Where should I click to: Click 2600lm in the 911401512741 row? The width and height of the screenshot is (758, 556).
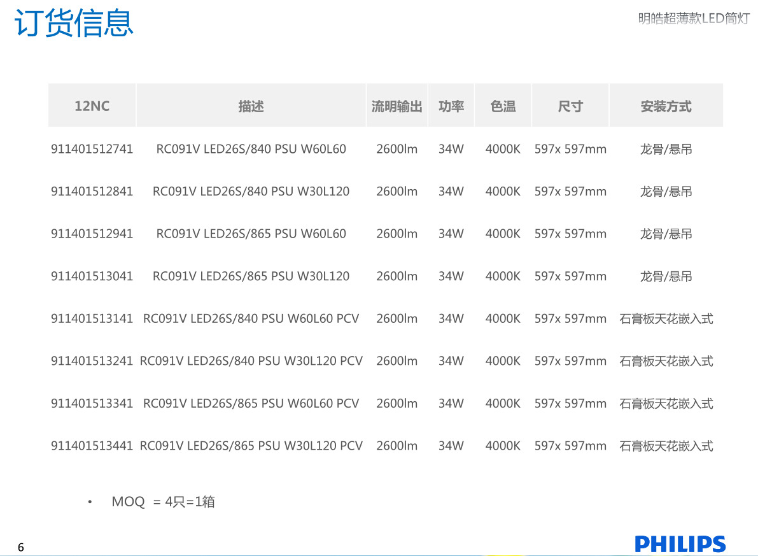tap(397, 149)
